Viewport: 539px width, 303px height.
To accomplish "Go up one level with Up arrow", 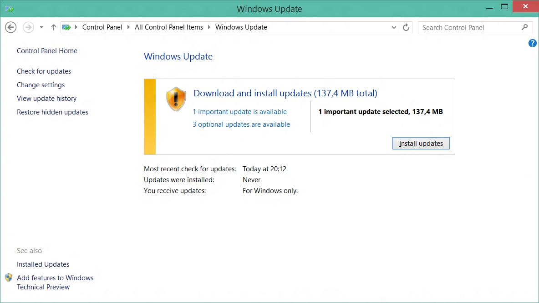I will (53, 27).
